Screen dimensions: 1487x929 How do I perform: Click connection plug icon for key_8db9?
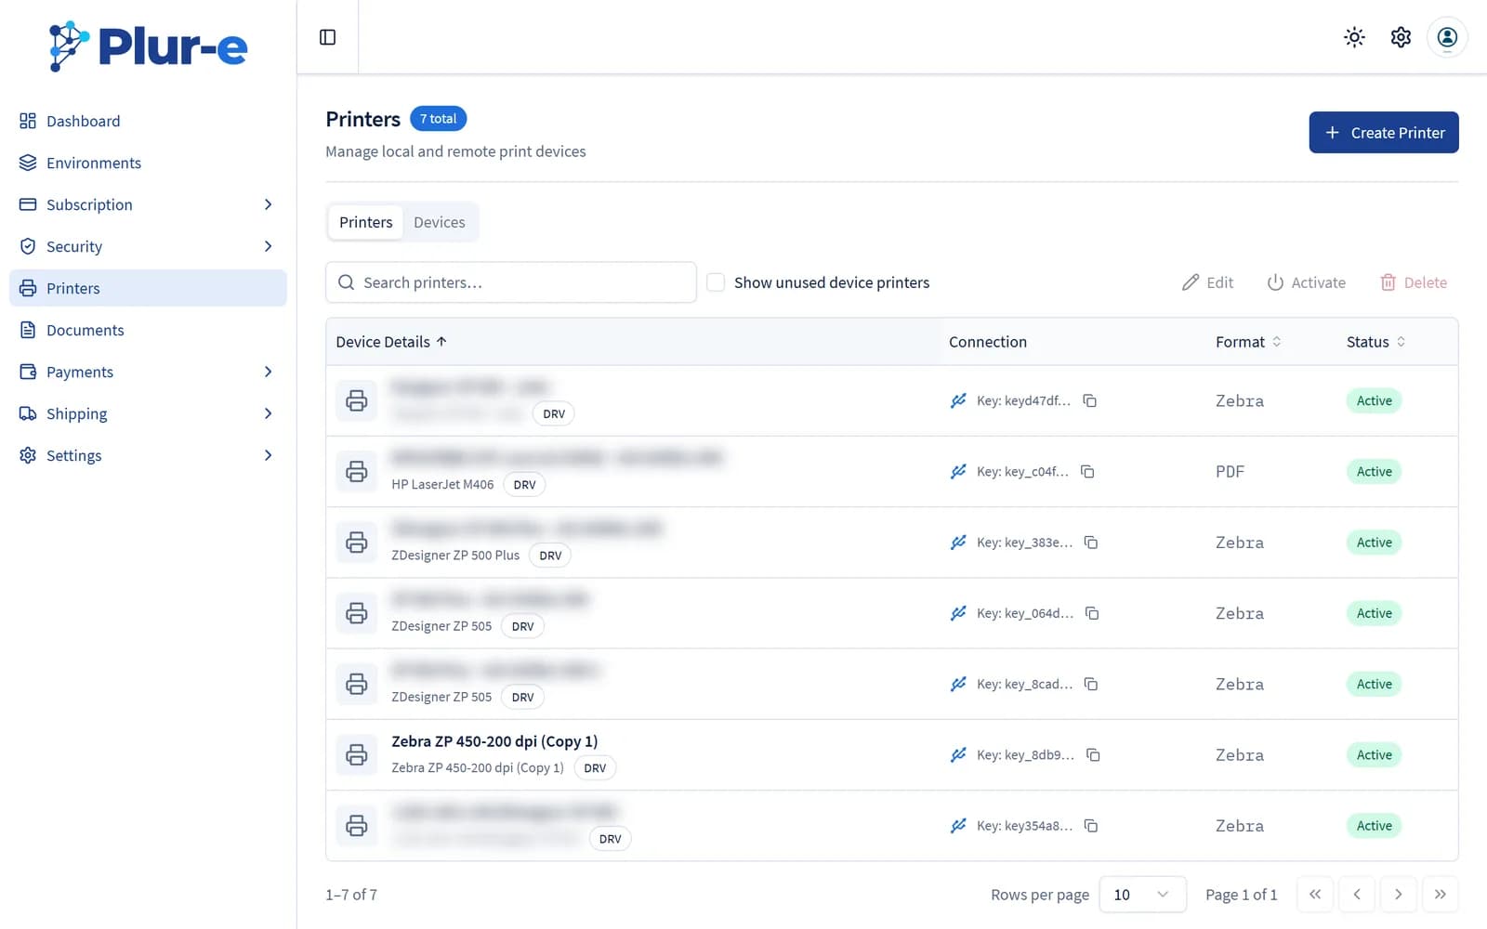[x=958, y=755]
